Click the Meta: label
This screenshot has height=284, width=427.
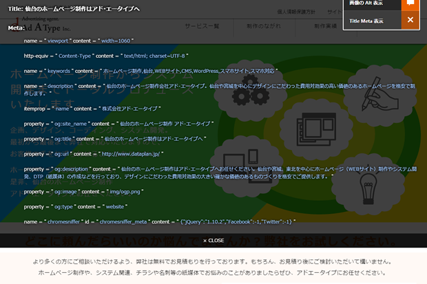pos(17,28)
